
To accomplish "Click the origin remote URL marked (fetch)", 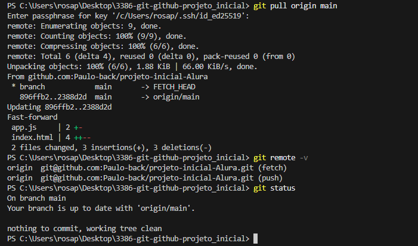I will click(x=147, y=168).
